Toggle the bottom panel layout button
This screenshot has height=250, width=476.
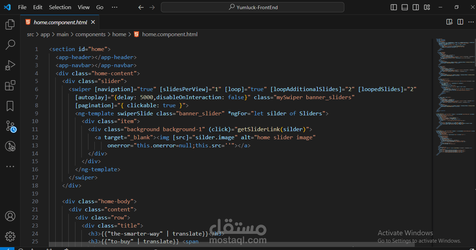pos(405,7)
